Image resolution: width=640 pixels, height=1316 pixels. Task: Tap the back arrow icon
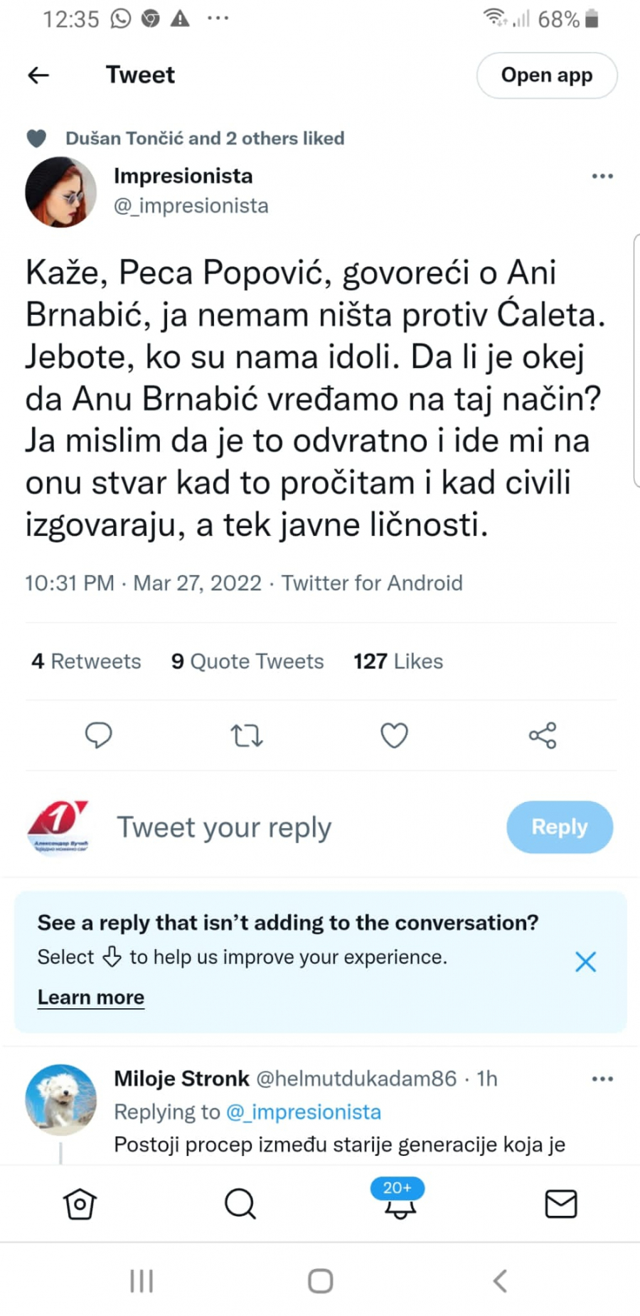[38, 75]
